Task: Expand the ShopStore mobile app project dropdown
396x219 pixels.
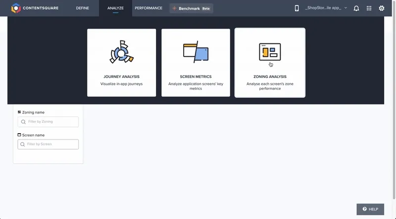Action: 326,8
